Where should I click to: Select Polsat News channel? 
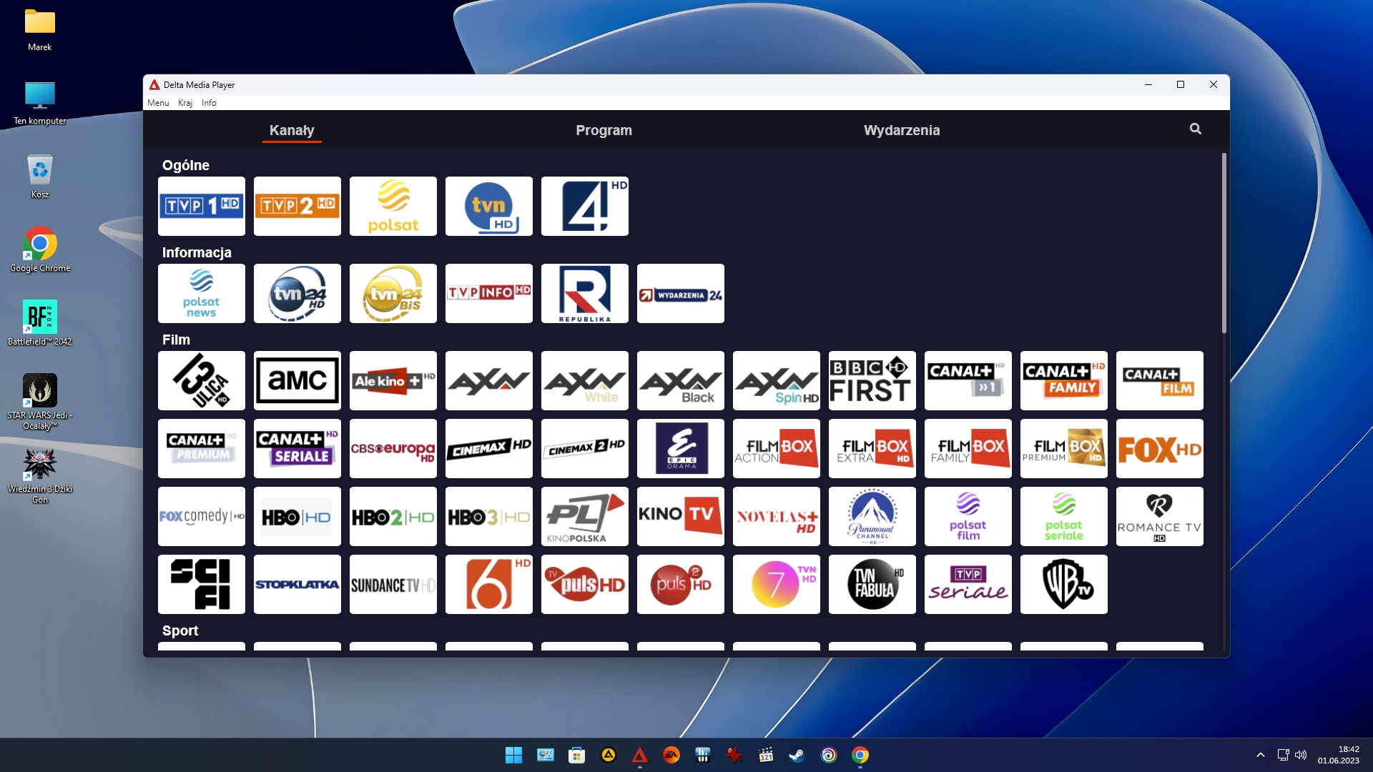pos(202,293)
